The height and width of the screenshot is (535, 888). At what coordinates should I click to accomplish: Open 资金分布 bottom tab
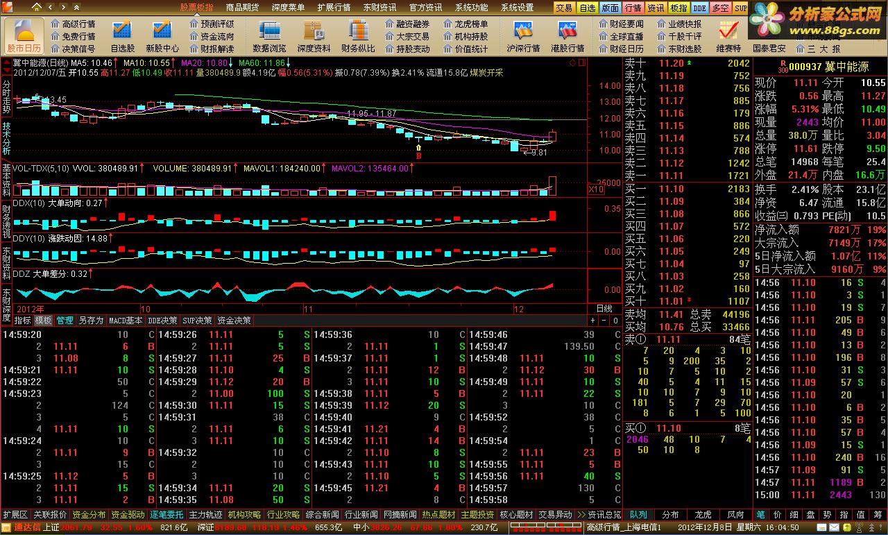pyautogui.click(x=89, y=515)
